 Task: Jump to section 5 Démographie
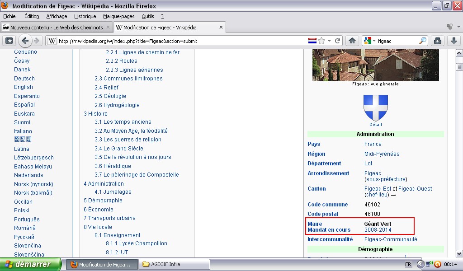click(103, 200)
